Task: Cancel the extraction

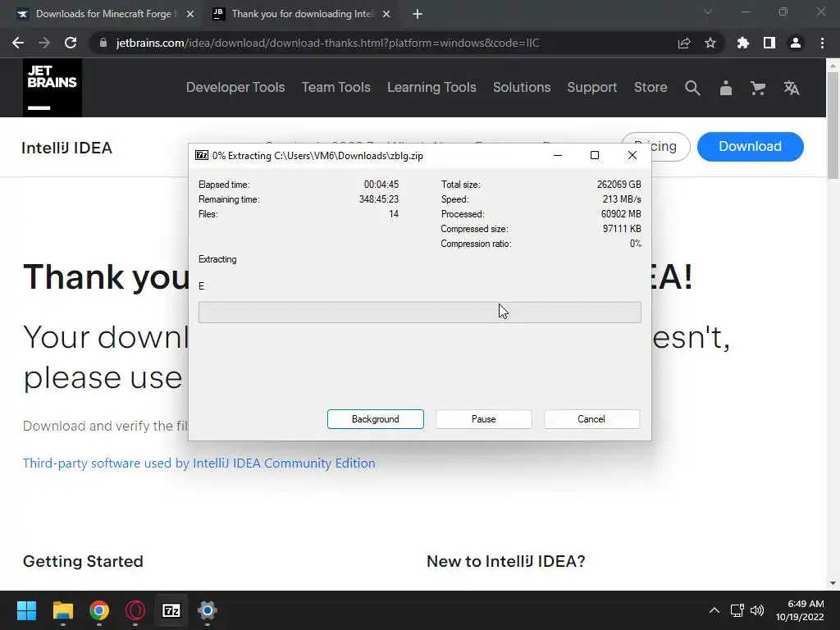Action: click(591, 419)
